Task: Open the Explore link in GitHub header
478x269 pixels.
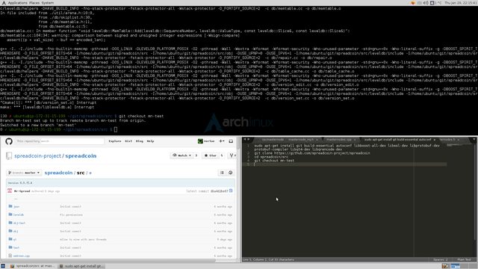Action: 114,141
